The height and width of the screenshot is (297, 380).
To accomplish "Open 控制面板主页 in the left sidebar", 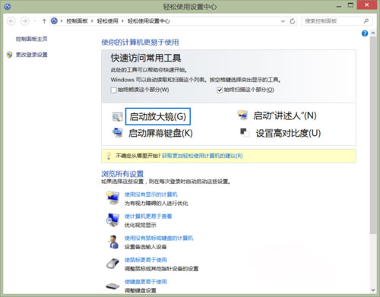I will tap(32, 39).
